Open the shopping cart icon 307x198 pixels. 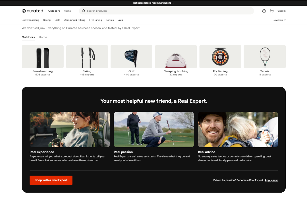[272, 11]
